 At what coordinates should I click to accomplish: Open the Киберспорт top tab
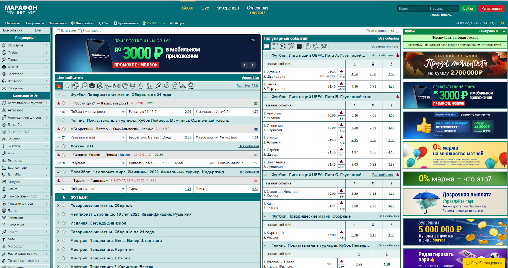[x=228, y=8]
